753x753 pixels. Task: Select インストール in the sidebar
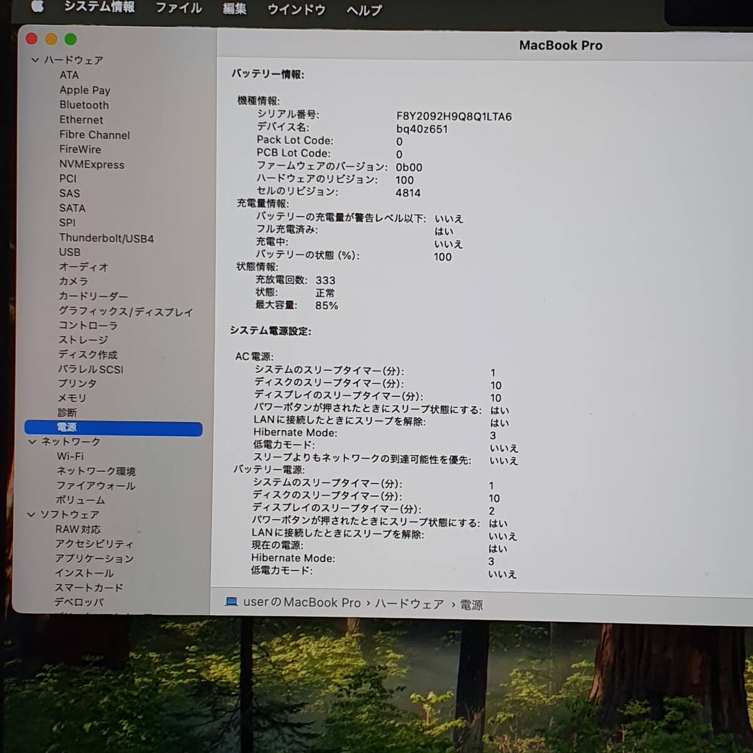(x=84, y=572)
